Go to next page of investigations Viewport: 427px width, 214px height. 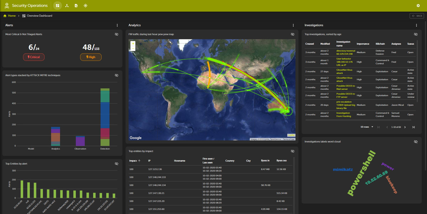coord(405,127)
